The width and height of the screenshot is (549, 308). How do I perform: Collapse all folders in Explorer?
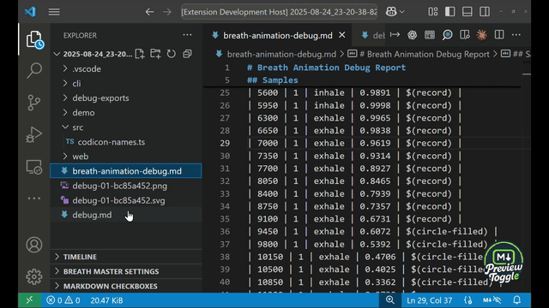click(187, 54)
